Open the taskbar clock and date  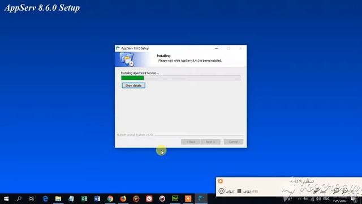point(339,199)
